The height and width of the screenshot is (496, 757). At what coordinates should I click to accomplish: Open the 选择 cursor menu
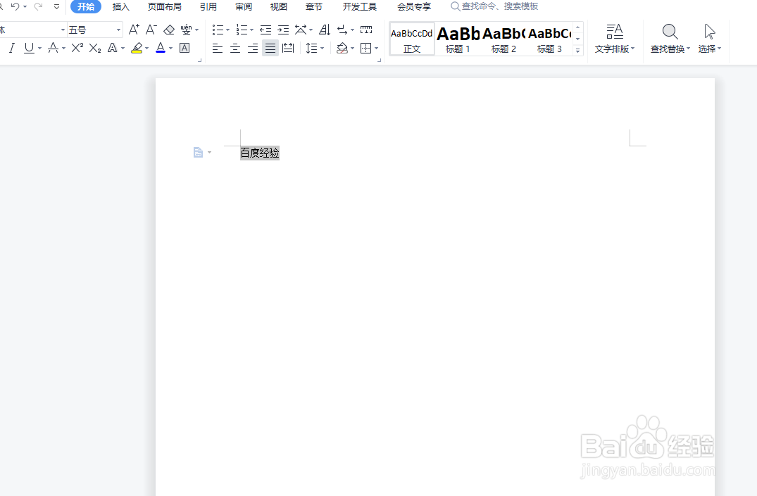[709, 39]
